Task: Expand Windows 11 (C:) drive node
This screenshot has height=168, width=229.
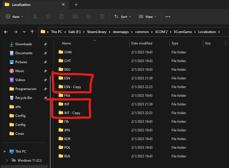Action: [x=7, y=160]
